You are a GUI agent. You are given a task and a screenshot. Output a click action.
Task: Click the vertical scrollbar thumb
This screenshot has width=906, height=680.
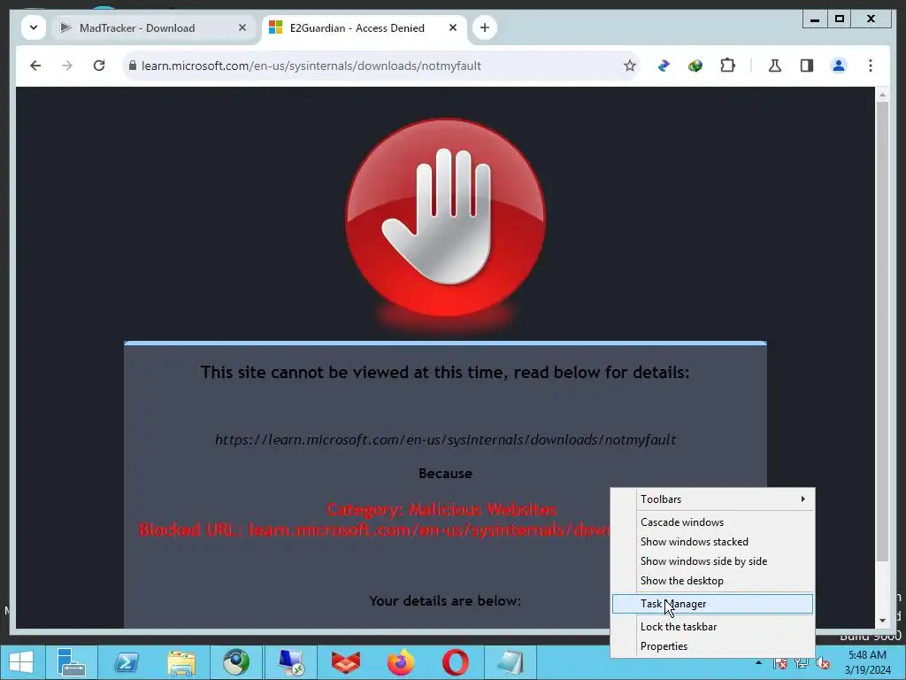(882, 331)
